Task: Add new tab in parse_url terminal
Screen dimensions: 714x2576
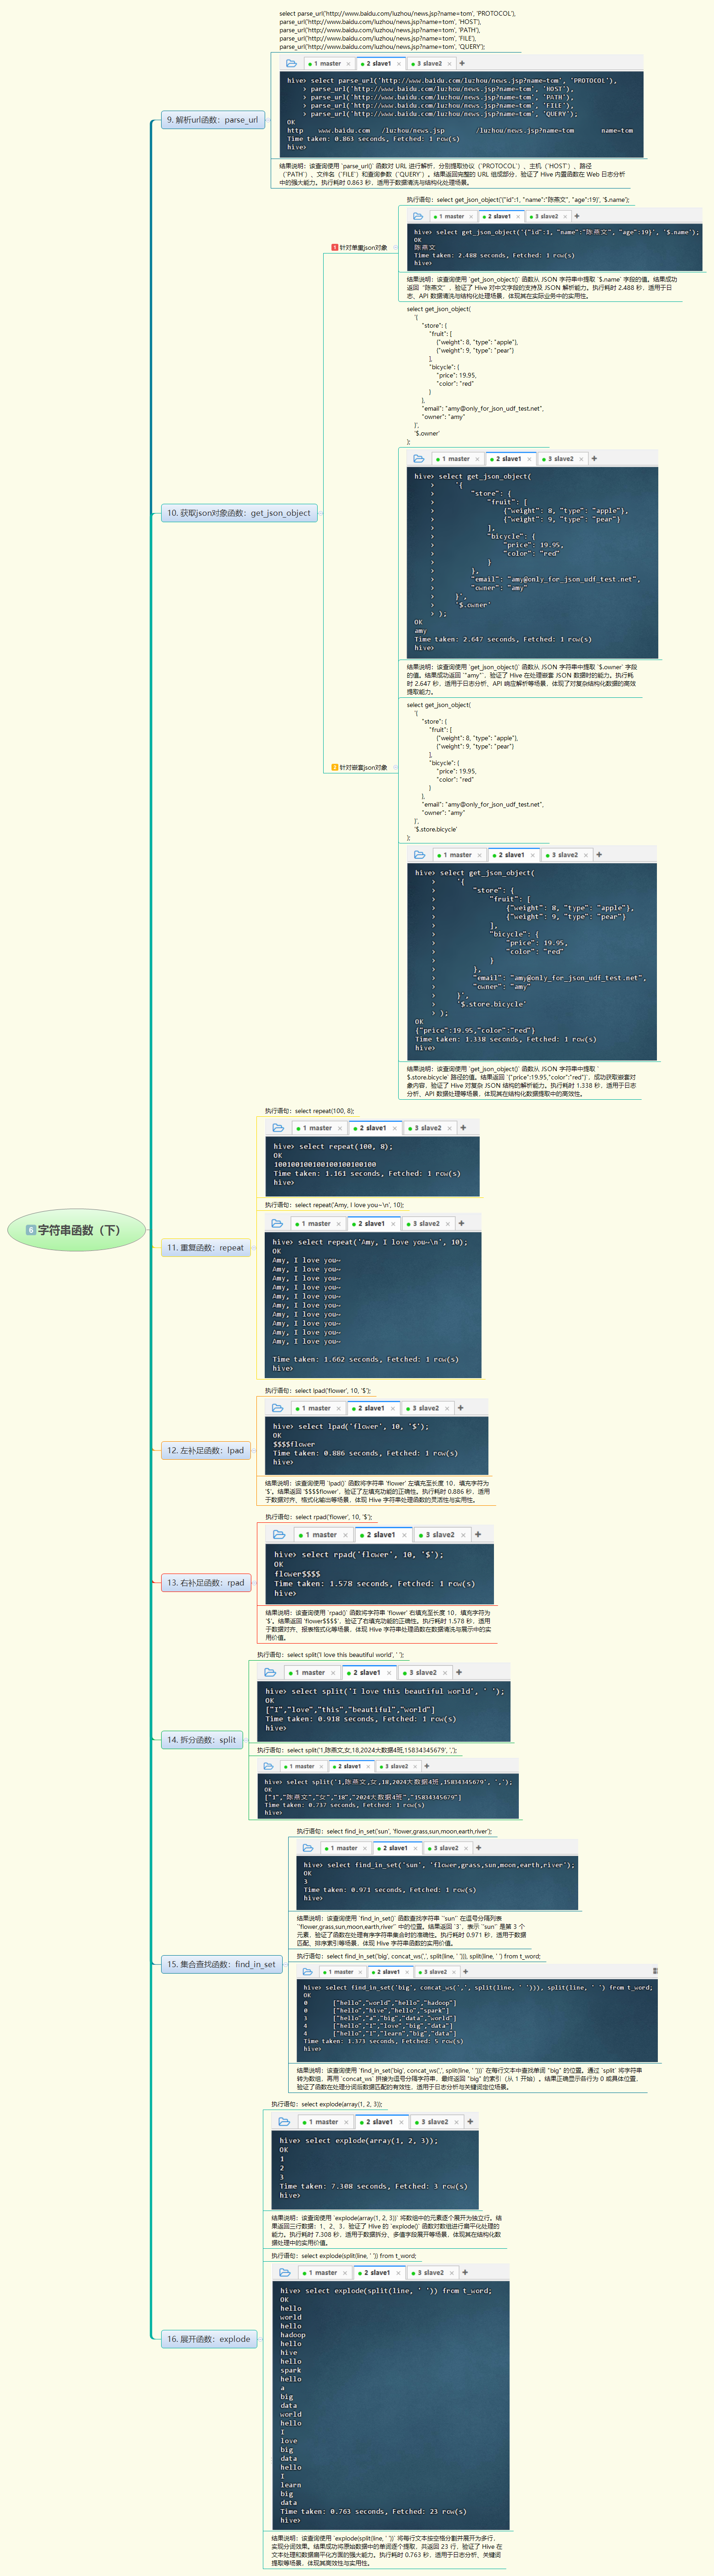Action: point(462,63)
